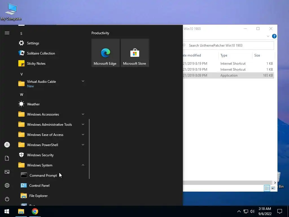Sort by the Date modified column header
This screenshot has height=217, width=289.
click(x=201, y=55)
